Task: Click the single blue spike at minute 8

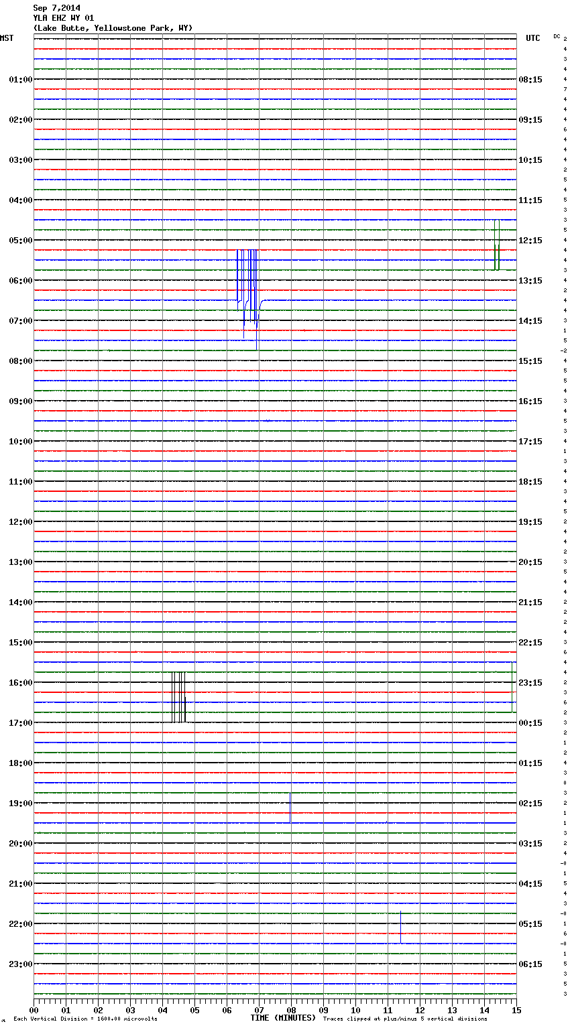Action: click(290, 808)
